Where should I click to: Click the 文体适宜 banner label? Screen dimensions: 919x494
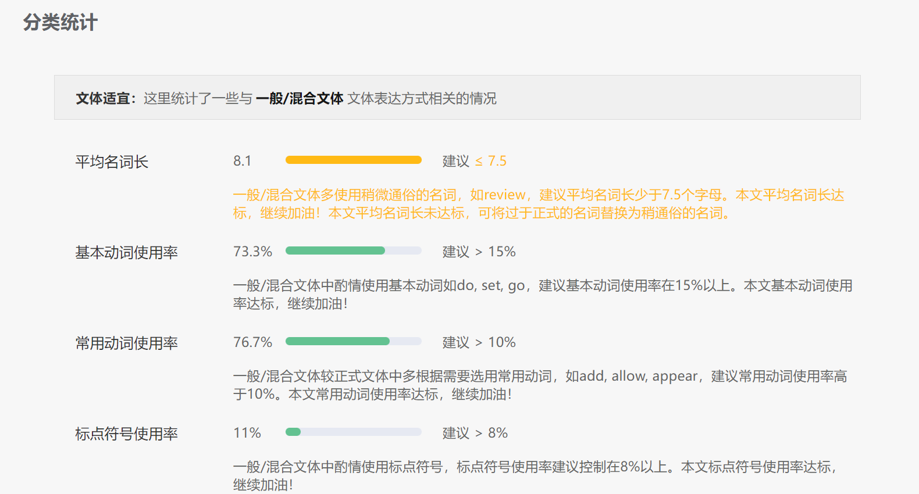pos(103,98)
